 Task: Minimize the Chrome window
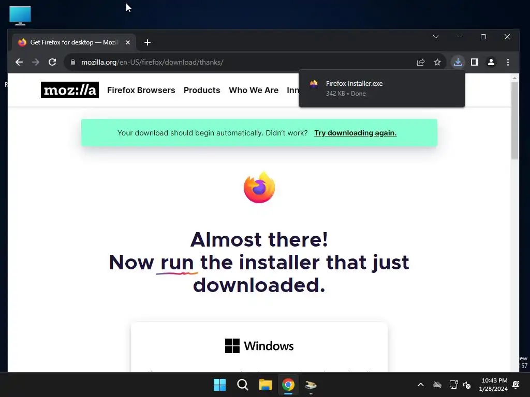[460, 37]
